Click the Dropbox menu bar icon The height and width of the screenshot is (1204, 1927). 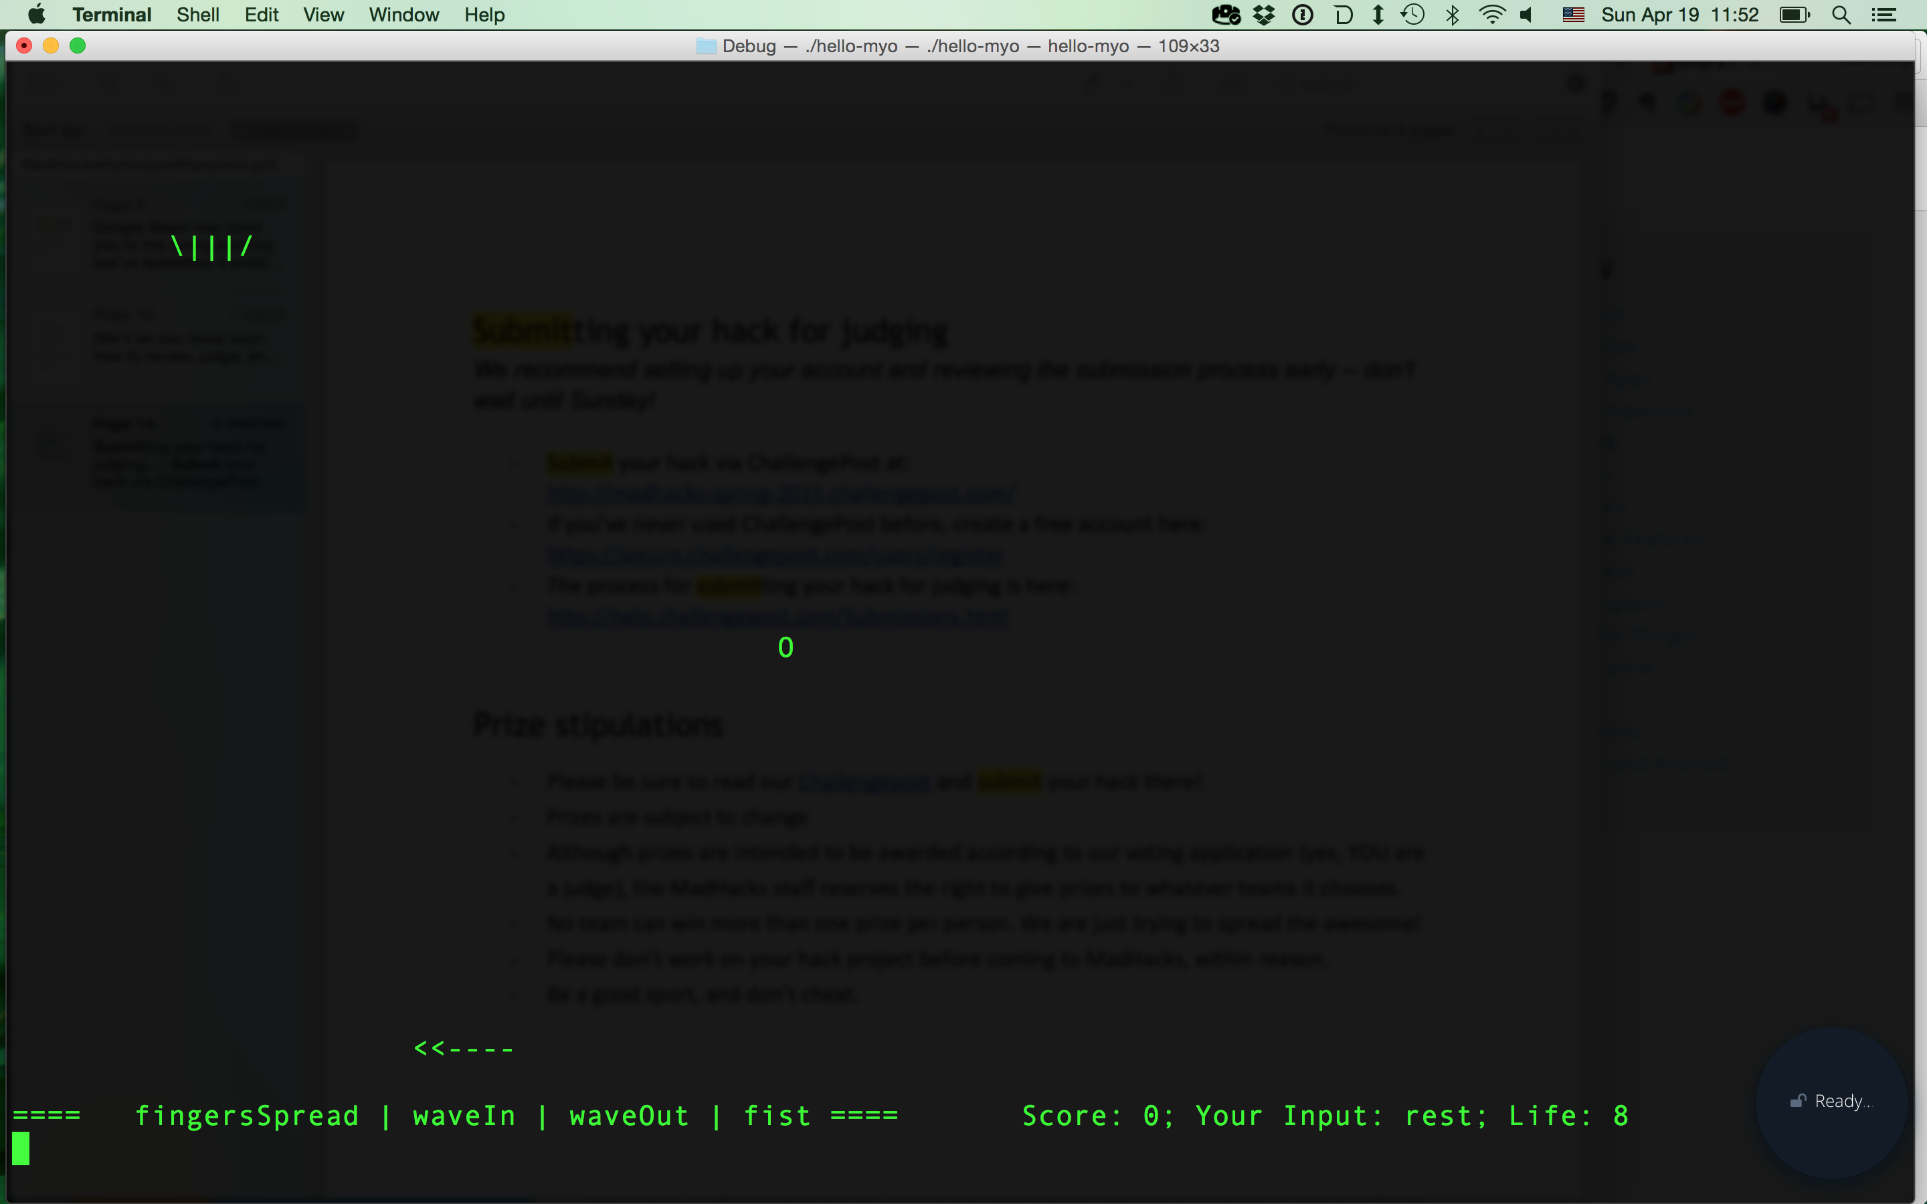(1264, 15)
